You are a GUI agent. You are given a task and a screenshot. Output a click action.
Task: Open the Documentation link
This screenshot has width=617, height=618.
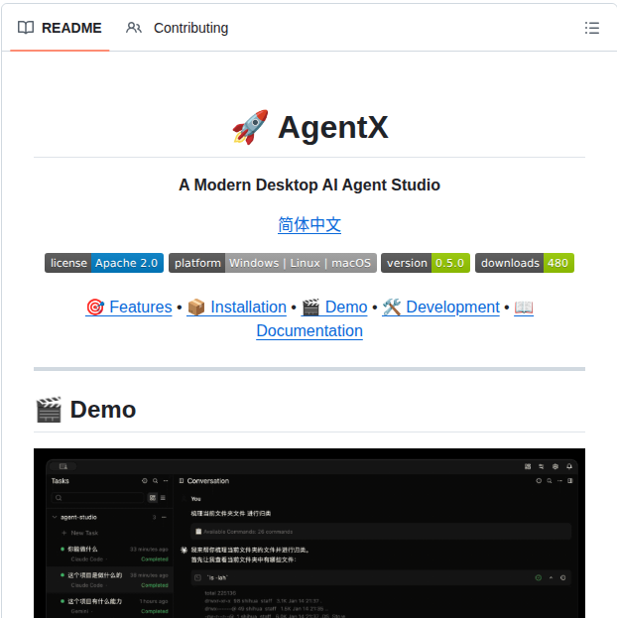pyautogui.click(x=309, y=330)
